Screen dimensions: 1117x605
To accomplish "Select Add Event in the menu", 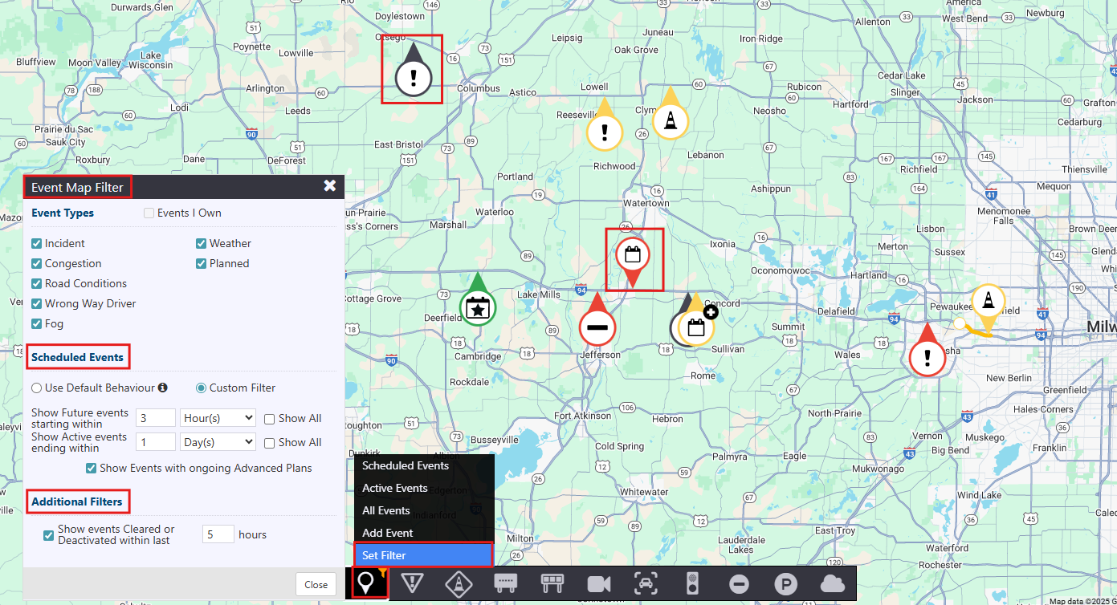I will pos(388,533).
